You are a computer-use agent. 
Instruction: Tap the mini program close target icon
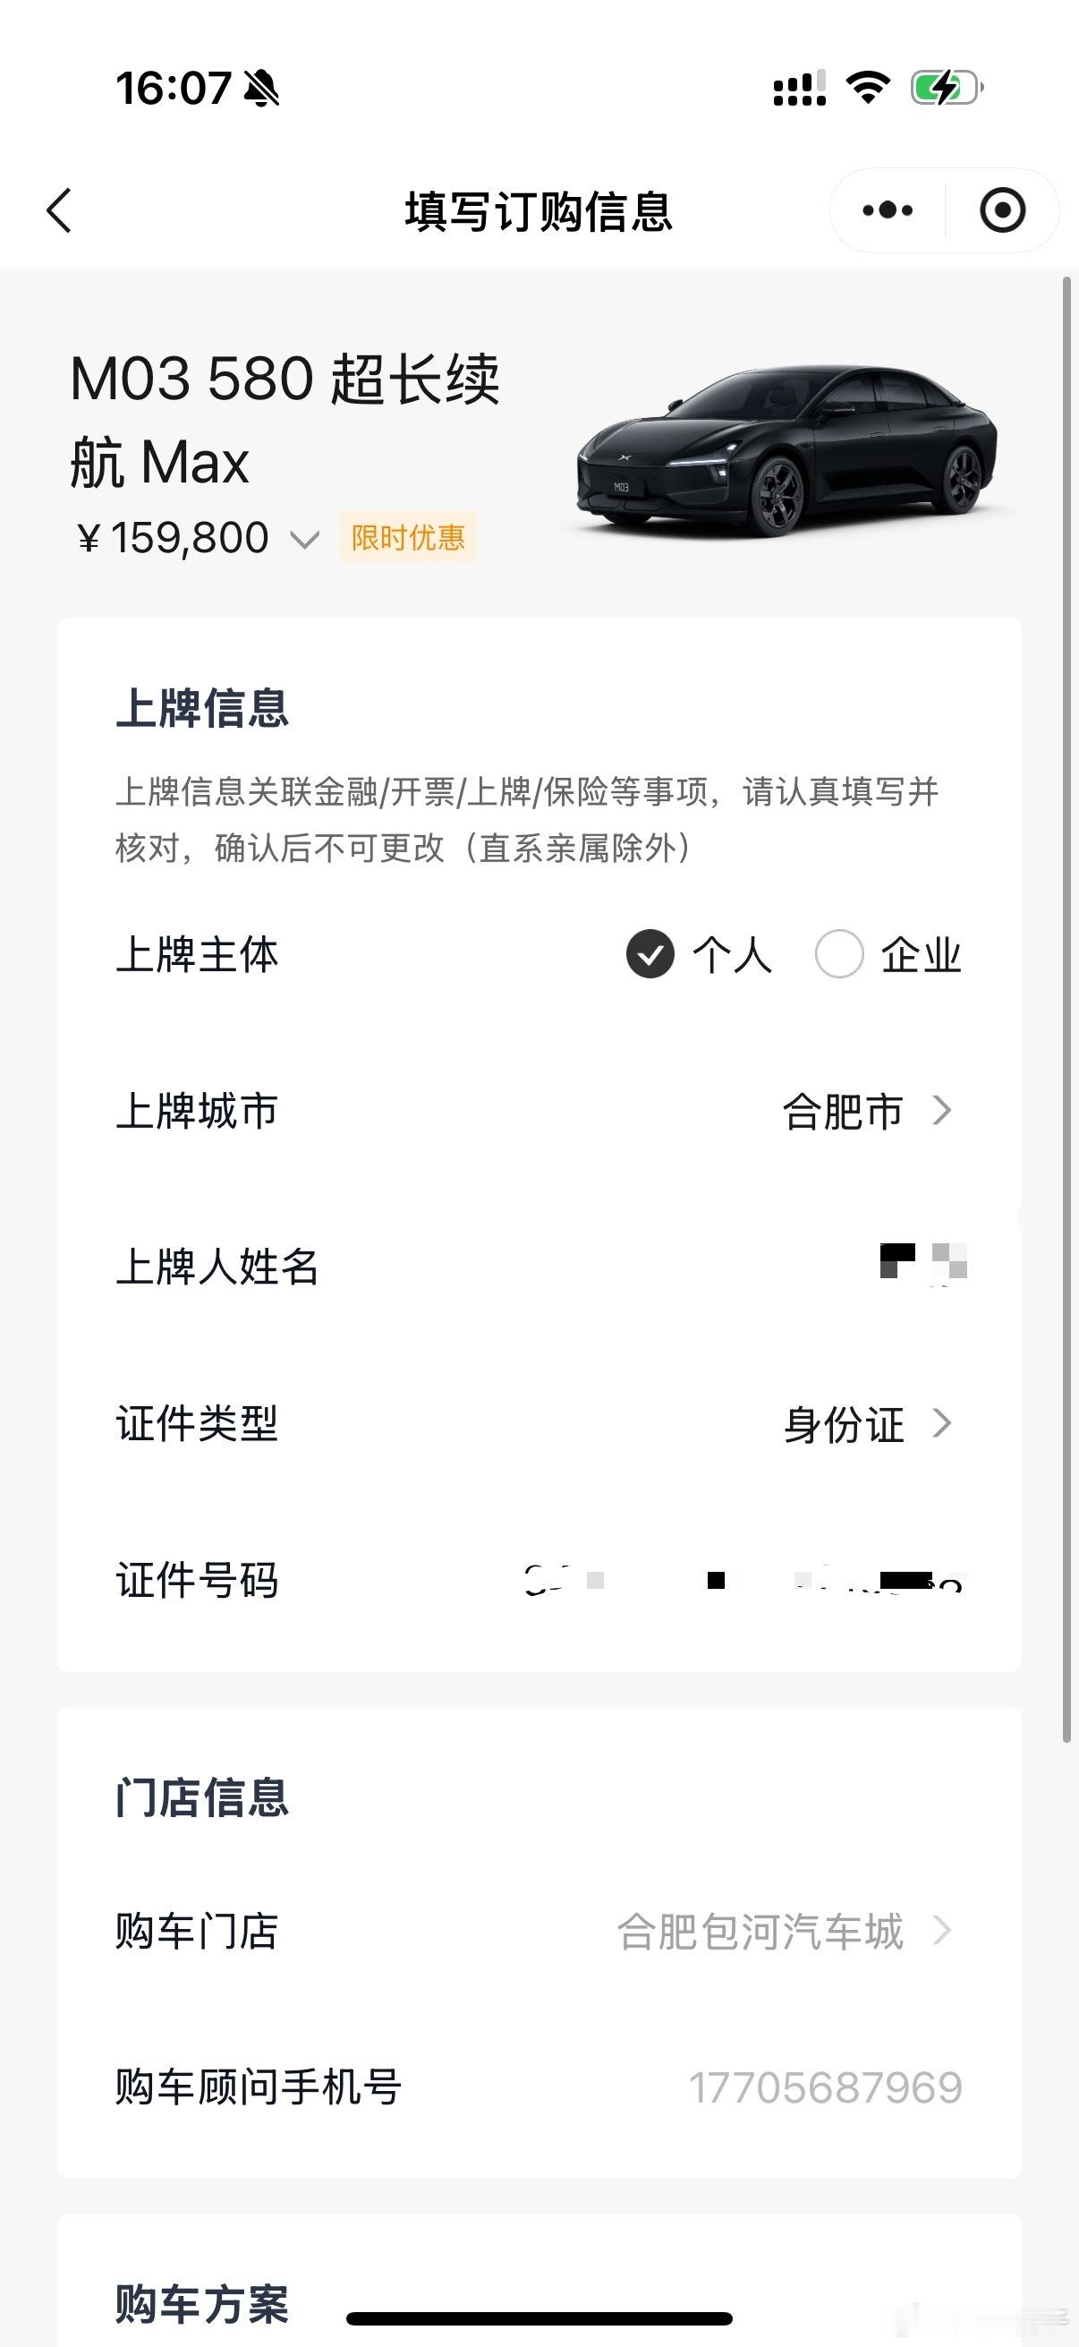point(1003,210)
